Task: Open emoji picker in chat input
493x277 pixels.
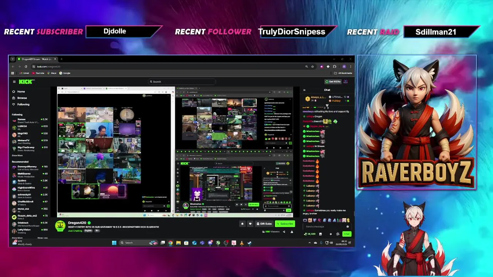Action: coord(347,227)
